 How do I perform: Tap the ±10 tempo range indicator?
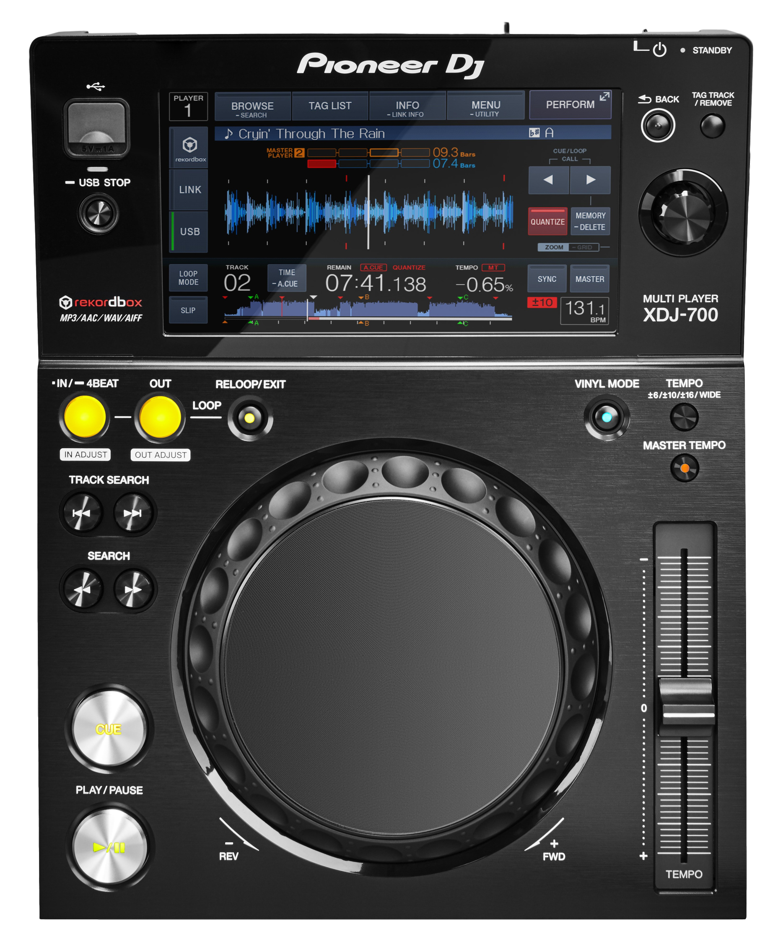point(542,303)
